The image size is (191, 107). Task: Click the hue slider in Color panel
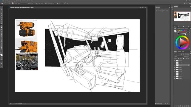click(x=182, y=30)
